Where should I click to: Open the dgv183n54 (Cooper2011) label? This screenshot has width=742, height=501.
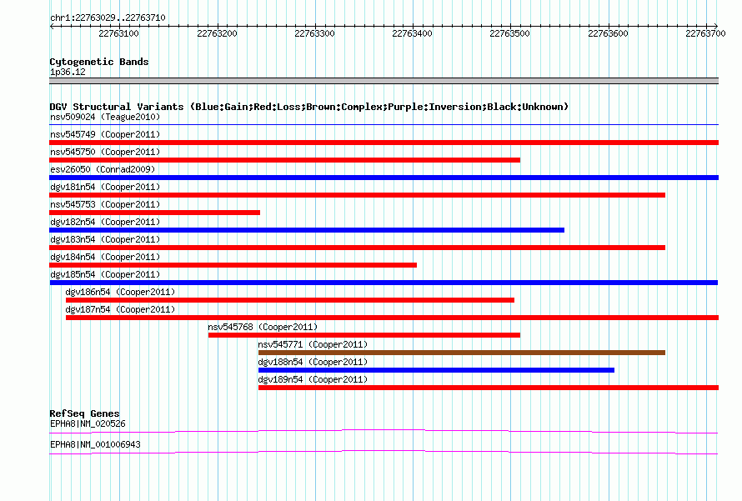105,239
